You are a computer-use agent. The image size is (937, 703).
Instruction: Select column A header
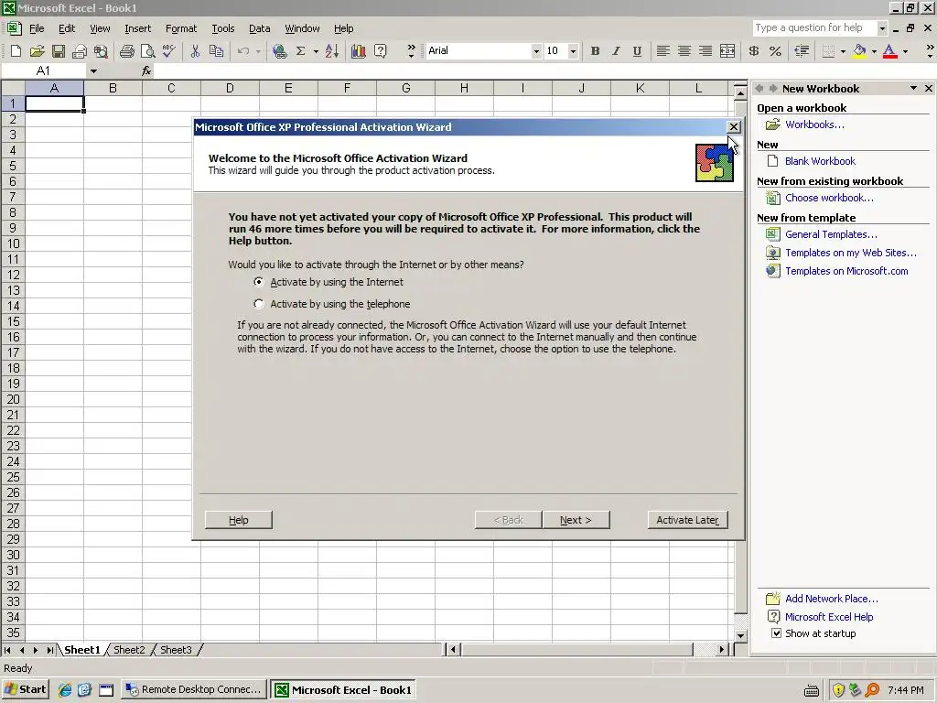pos(54,88)
